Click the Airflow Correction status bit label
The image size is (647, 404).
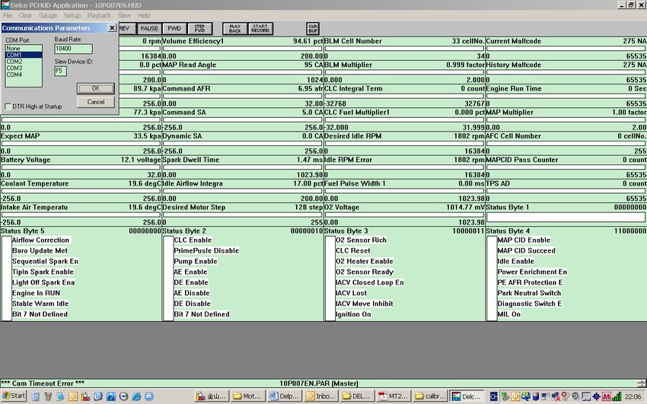tap(40, 240)
